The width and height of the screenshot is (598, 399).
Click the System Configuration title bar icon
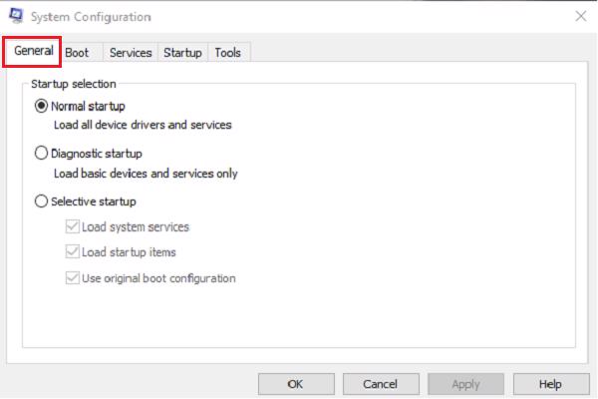click(16, 17)
